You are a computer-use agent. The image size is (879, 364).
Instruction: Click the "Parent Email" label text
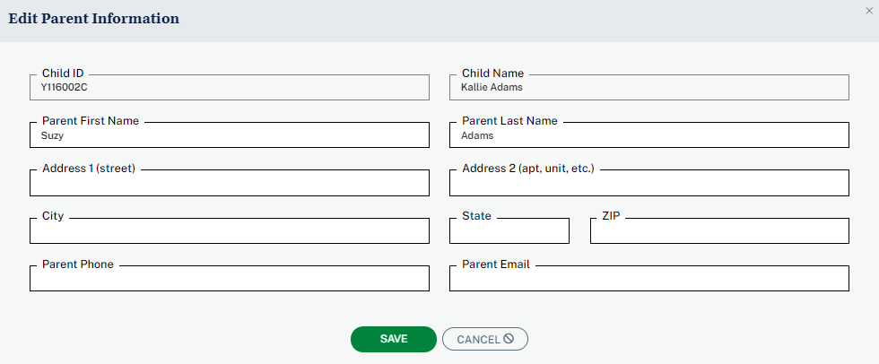[x=495, y=264]
